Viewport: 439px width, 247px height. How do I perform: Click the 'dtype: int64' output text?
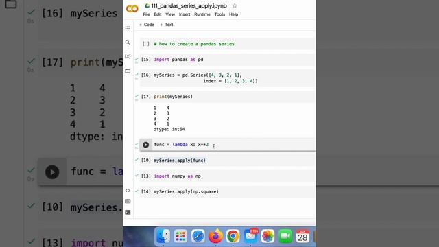coord(169,130)
